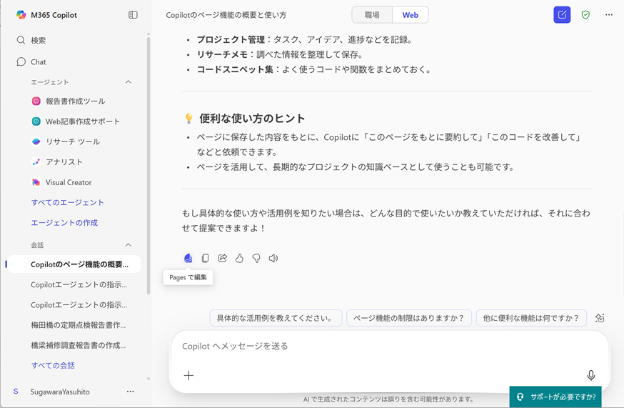The width and height of the screenshot is (624, 408).
Task: Click the bullet text コードスニペット集
Action: 235,69
